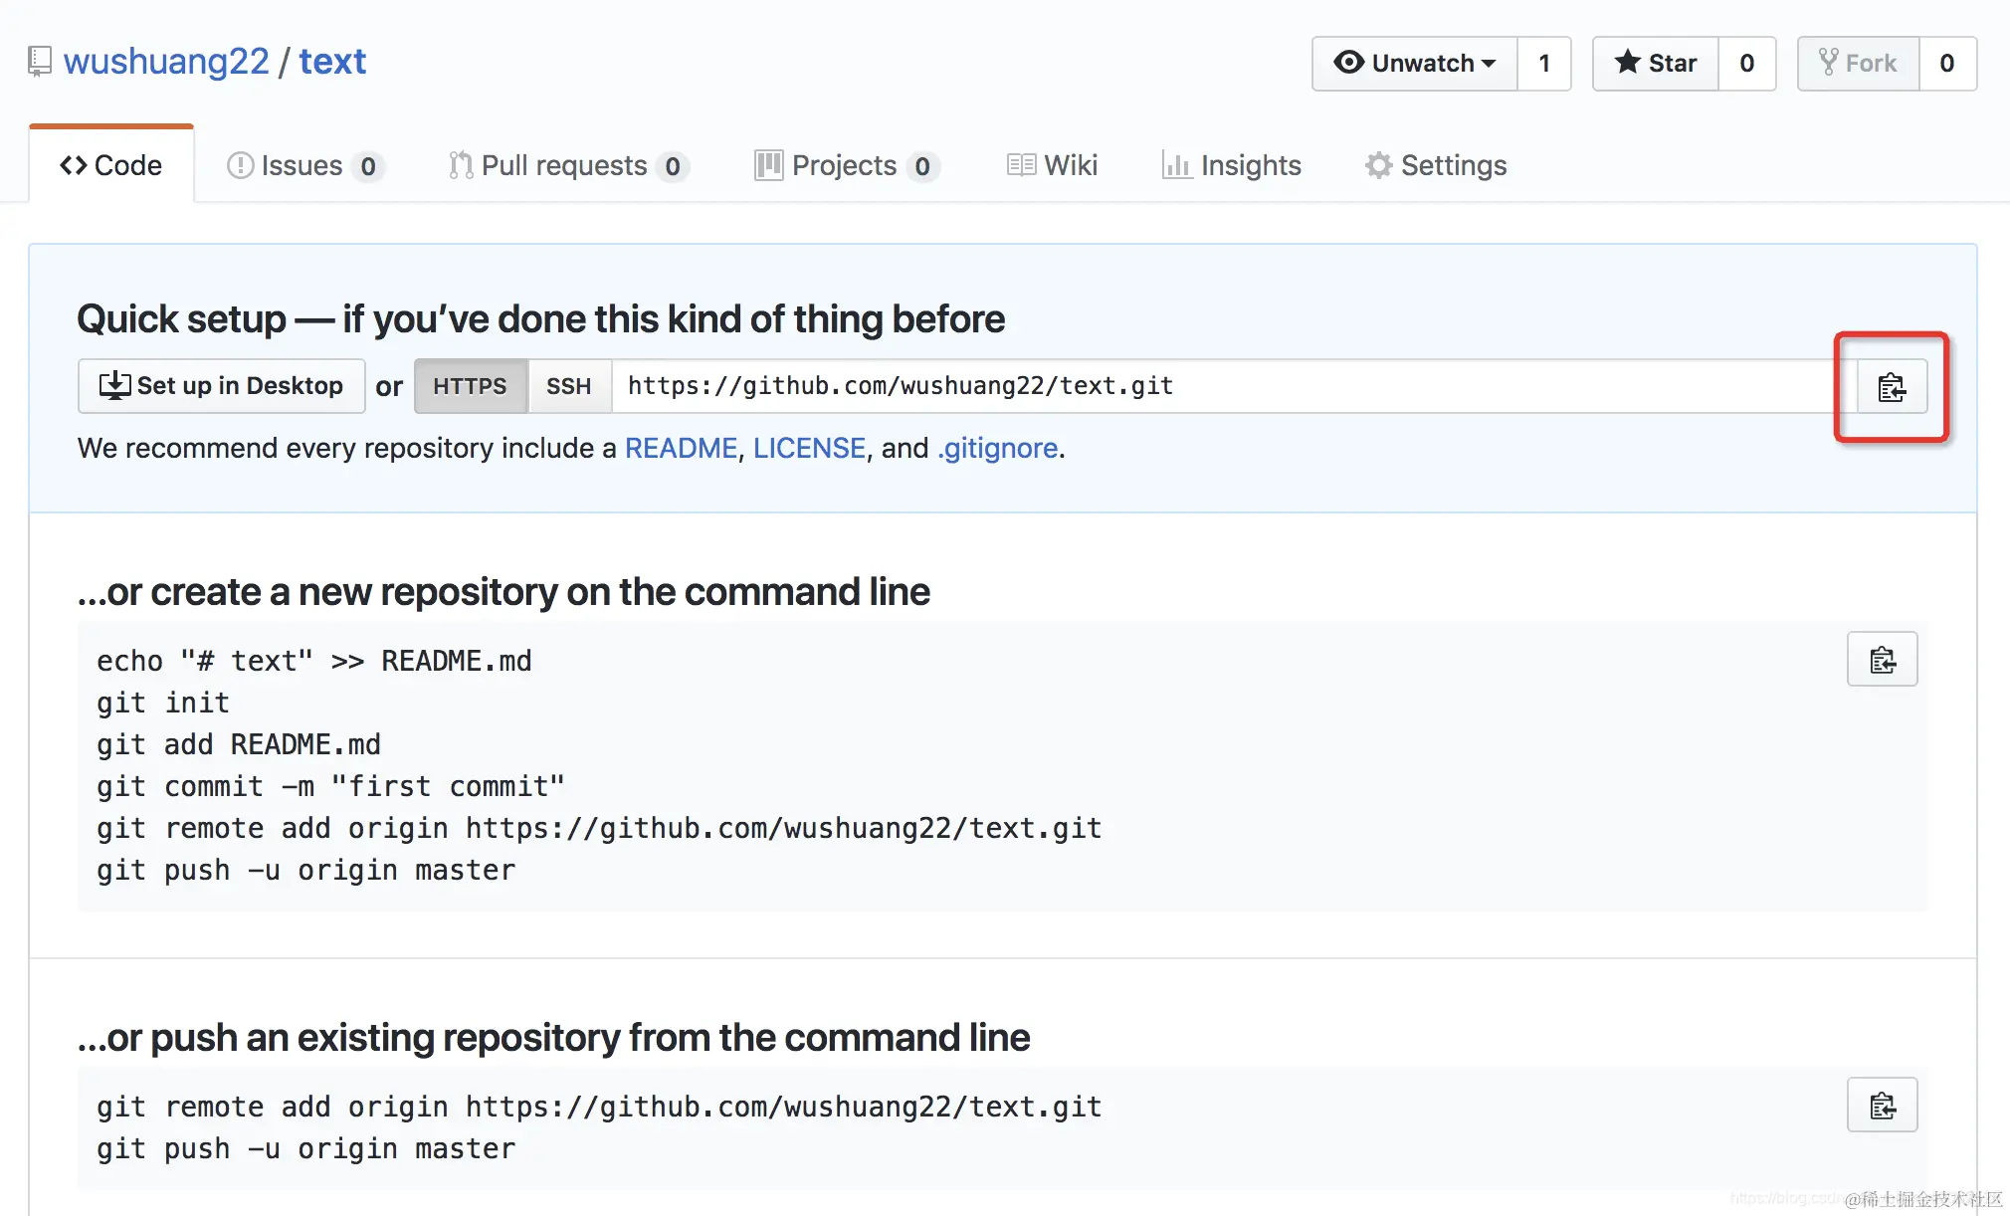Image resolution: width=2010 pixels, height=1216 pixels.
Task: View the Insights tab
Action: point(1232,165)
